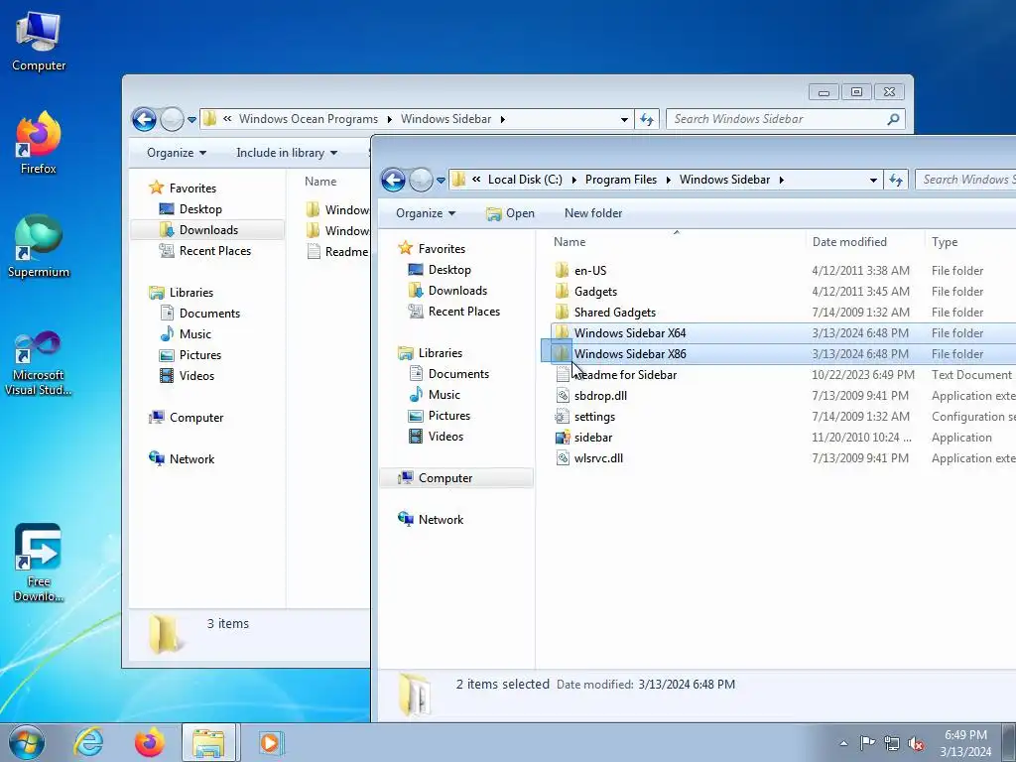Click the muted volume tray icon
The height and width of the screenshot is (762, 1016).
916,744
